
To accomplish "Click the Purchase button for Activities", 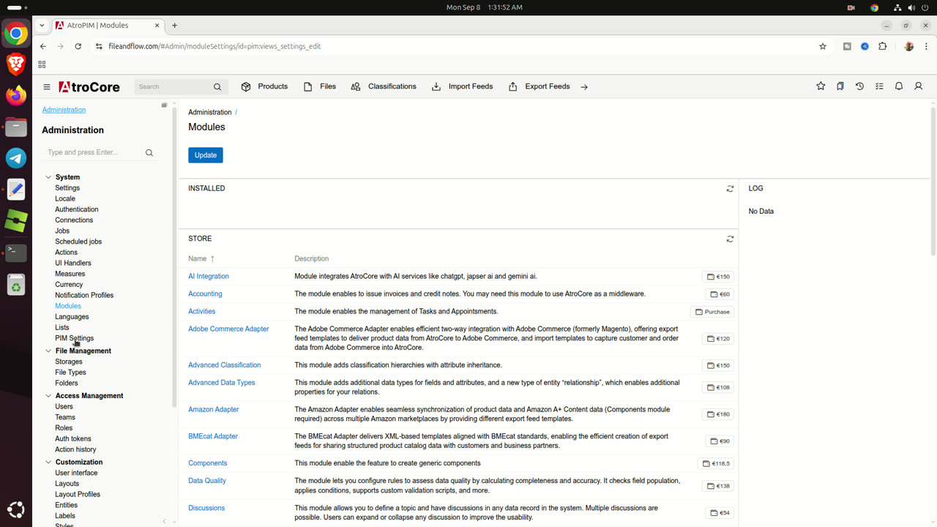I will [x=712, y=312].
